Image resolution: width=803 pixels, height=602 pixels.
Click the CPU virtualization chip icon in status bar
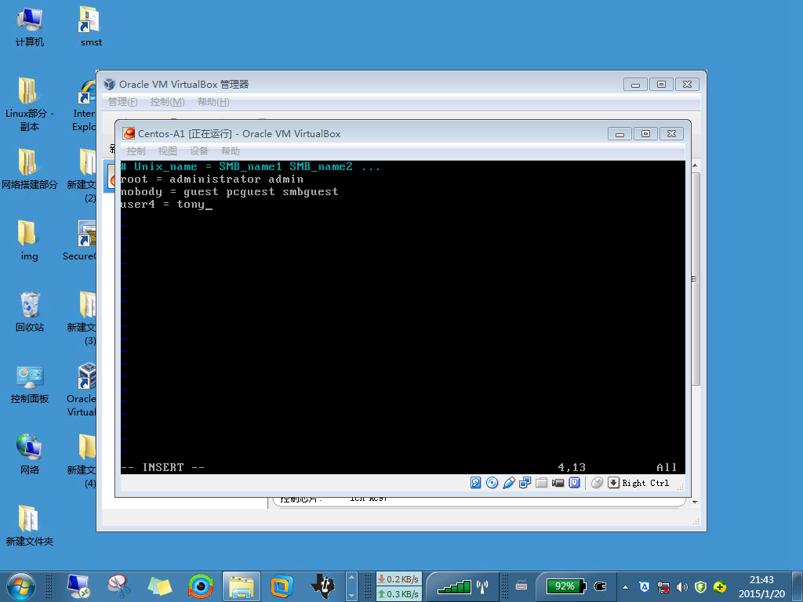tap(575, 483)
